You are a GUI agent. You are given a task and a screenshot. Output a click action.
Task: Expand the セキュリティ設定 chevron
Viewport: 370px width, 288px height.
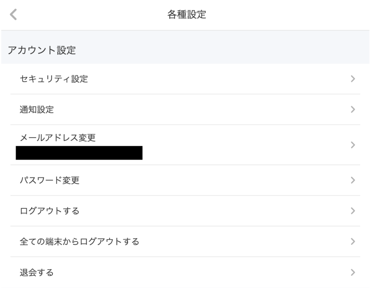click(353, 78)
